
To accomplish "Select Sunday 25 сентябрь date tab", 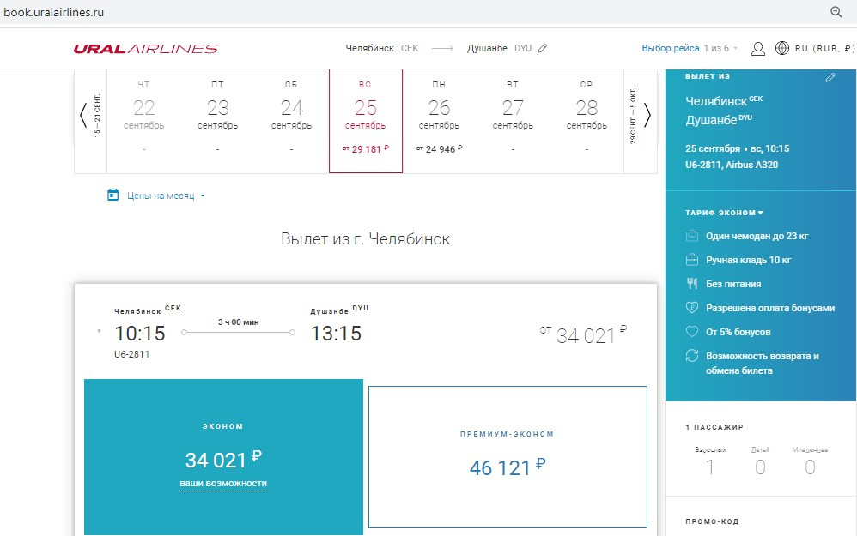I will [366, 121].
